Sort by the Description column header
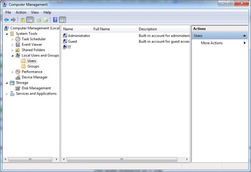The width and height of the screenshot is (251, 172). [163, 29]
